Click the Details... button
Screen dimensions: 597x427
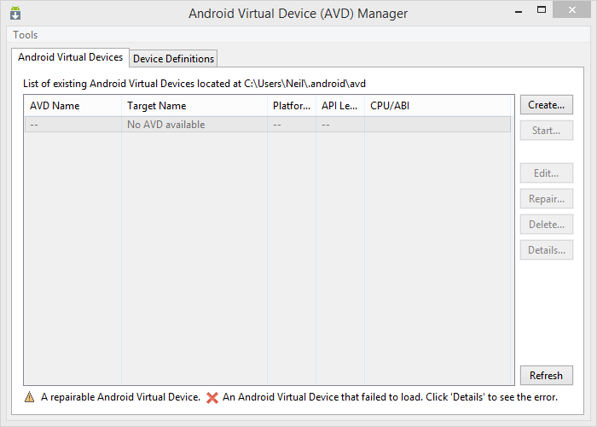point(546,250)
